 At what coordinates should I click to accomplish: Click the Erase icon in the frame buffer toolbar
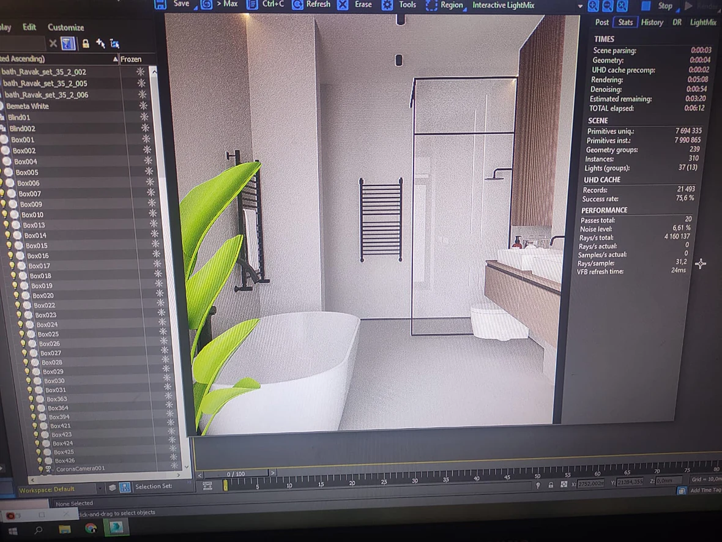pyautogui.click(x=343, y=5)
